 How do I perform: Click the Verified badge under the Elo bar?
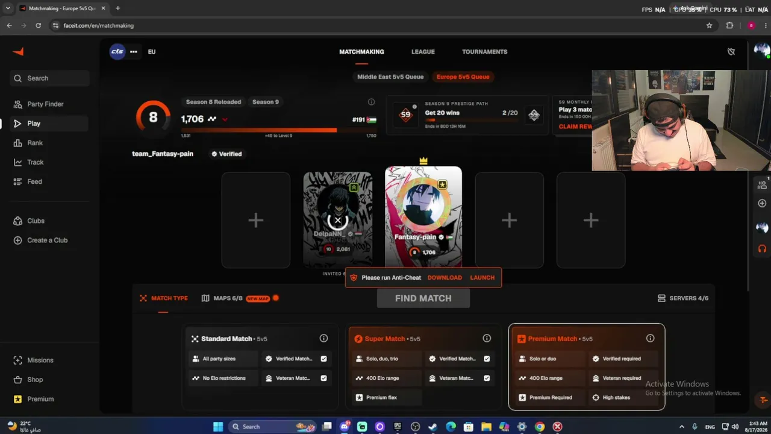click(x=226, y=154)
